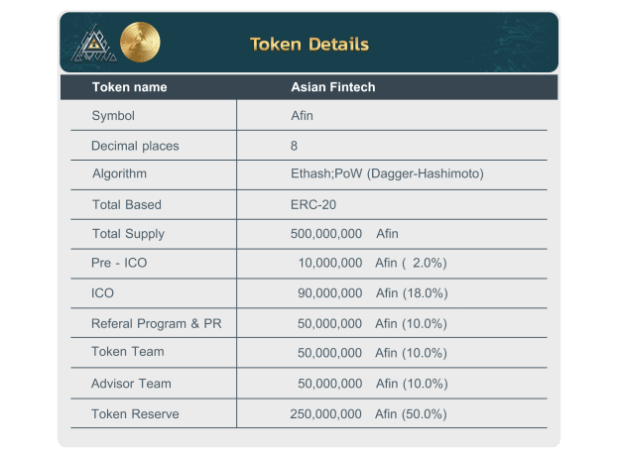Click the ICO 90,000,000 Afin value
The height and width of the screenshot is (456, 618).
[373, 293]
